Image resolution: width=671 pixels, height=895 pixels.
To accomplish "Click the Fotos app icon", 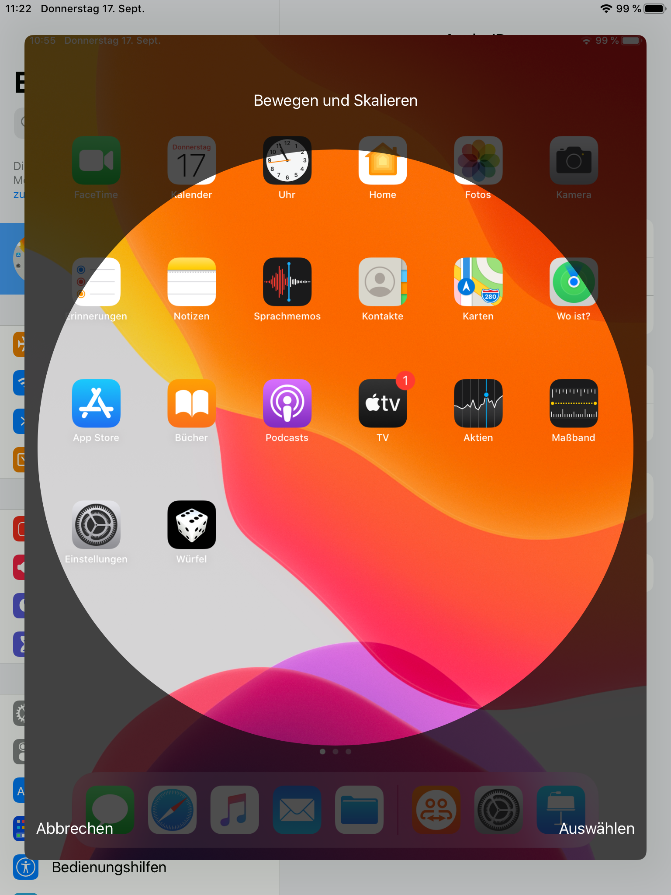I will pyautogui.click(x=478, y=160).
